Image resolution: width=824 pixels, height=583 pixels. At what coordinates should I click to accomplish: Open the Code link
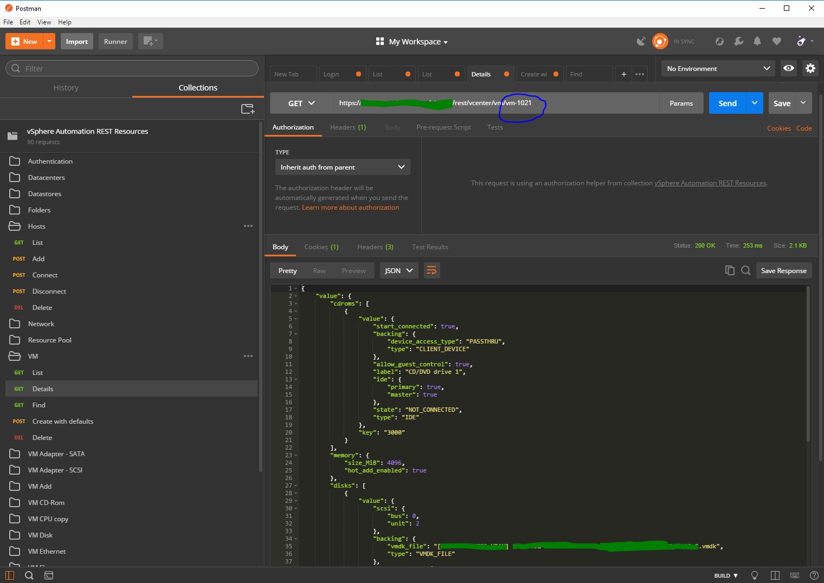pyautogui.click(x=804, y=128)
